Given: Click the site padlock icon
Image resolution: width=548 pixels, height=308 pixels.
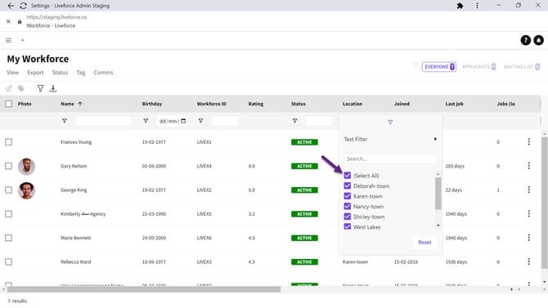Looking at the screenshot, I should click(20, 21).
